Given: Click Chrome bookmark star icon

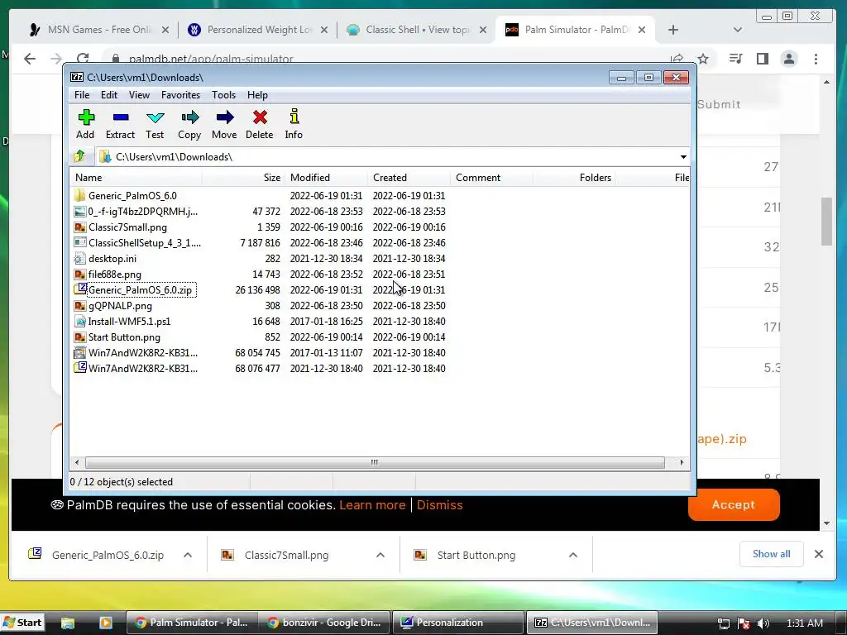Looking at the screenshot, I should tap(703, 59).
